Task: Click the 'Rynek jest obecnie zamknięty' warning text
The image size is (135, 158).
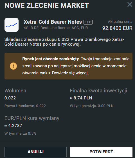Action: coord(51,59)
